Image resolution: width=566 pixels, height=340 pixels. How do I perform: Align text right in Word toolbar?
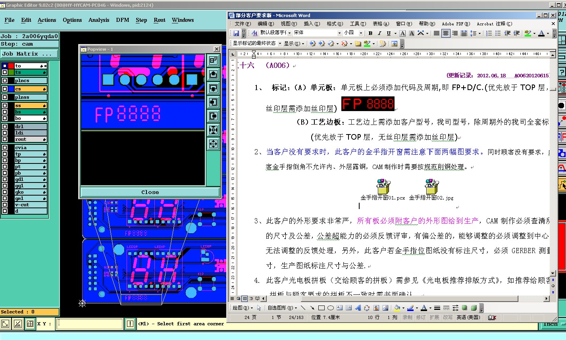click(x=455, y=33)
